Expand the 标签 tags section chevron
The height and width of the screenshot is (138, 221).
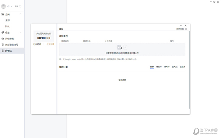point(20,32)
